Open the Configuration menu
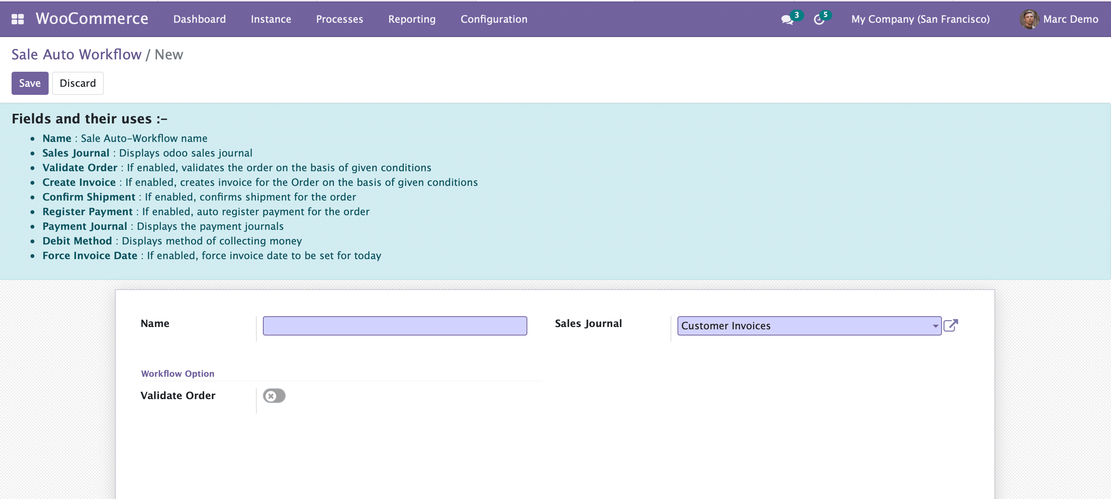This screenshot has height=499, width=1111. (494, 19)
